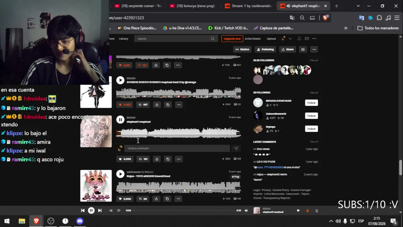Open more options for reupload beat 2 track
403x227 pixels.
(179, 105)
